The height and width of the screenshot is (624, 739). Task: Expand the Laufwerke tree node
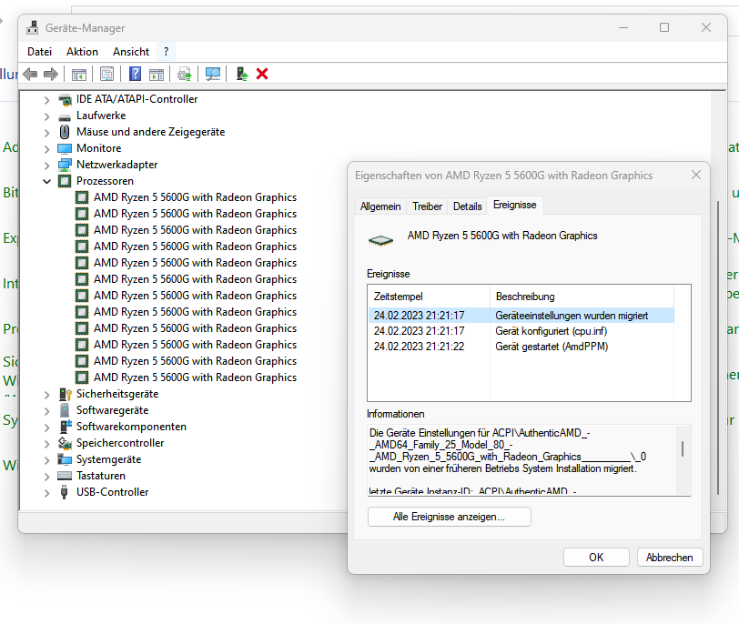pos(46,116)
